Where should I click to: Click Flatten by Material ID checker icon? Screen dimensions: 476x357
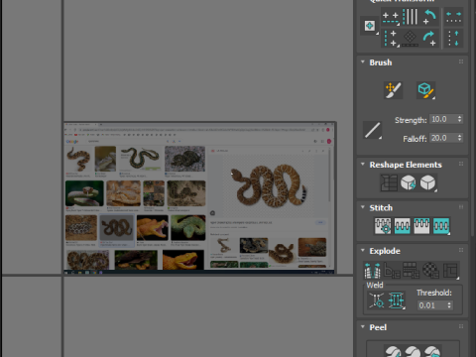[430, 271]
